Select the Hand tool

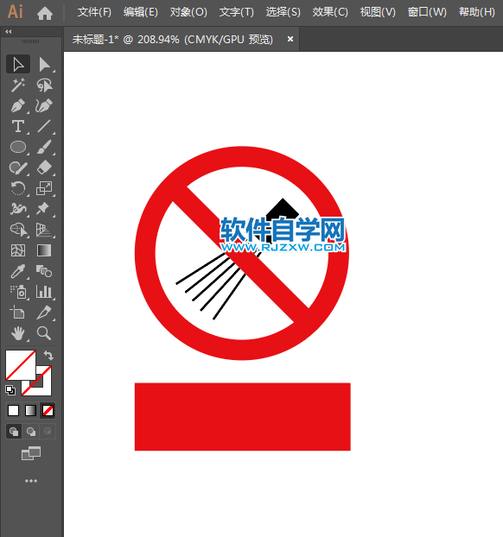coord(18,333)
